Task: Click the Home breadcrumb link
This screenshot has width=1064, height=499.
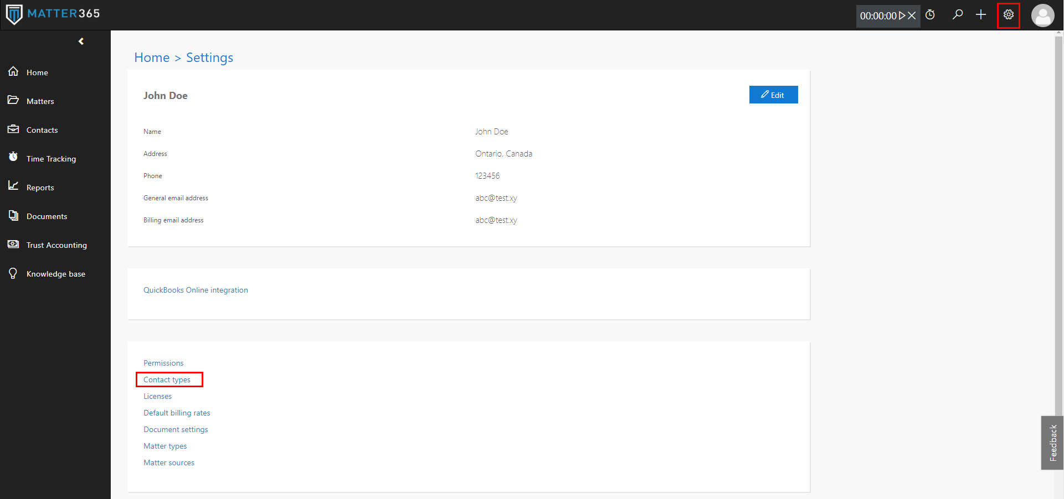Action: [x=152, y=58]
